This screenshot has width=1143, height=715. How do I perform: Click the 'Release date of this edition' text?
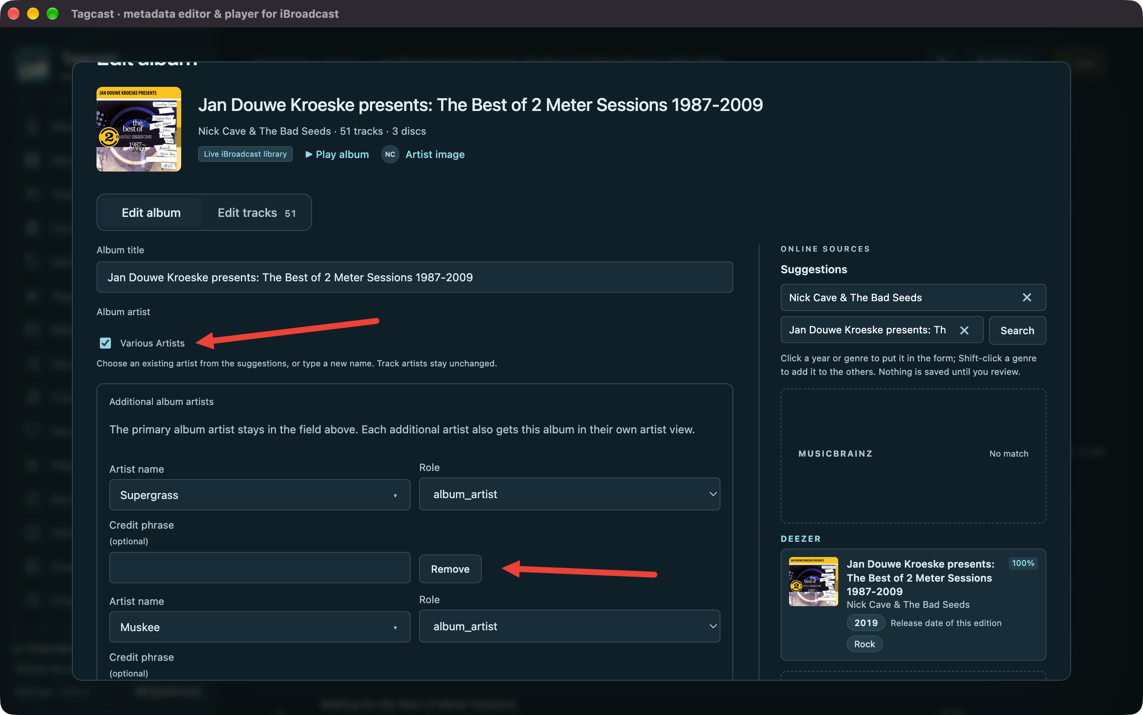click(945, 623)
